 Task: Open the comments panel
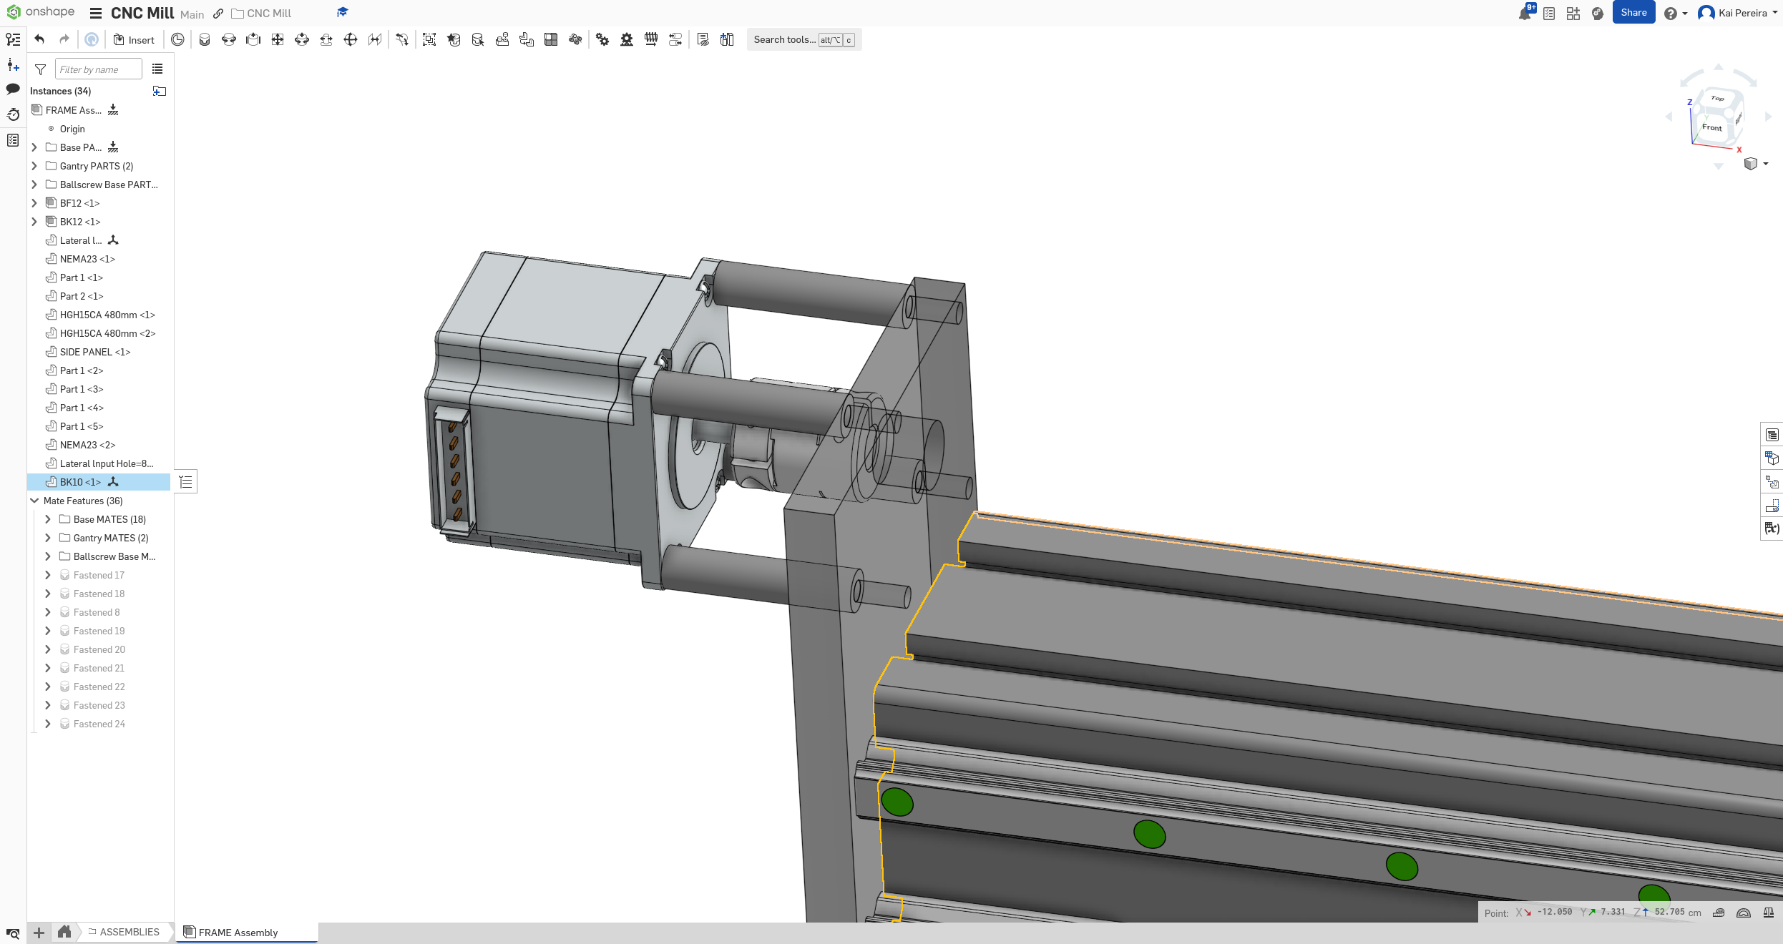[x=13, y=89]
